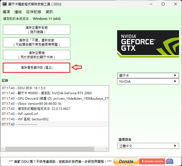This screenshot has height=166, width=182.
Task: Close the DDU window
Action: coord(176,4)
